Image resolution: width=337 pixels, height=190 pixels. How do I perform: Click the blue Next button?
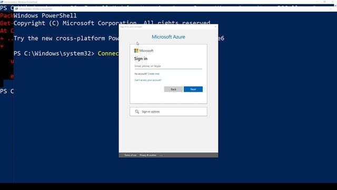(x=193, y=89)
